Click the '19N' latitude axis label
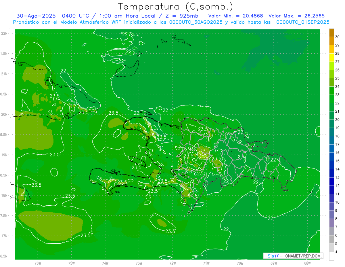 click(4, 155)
